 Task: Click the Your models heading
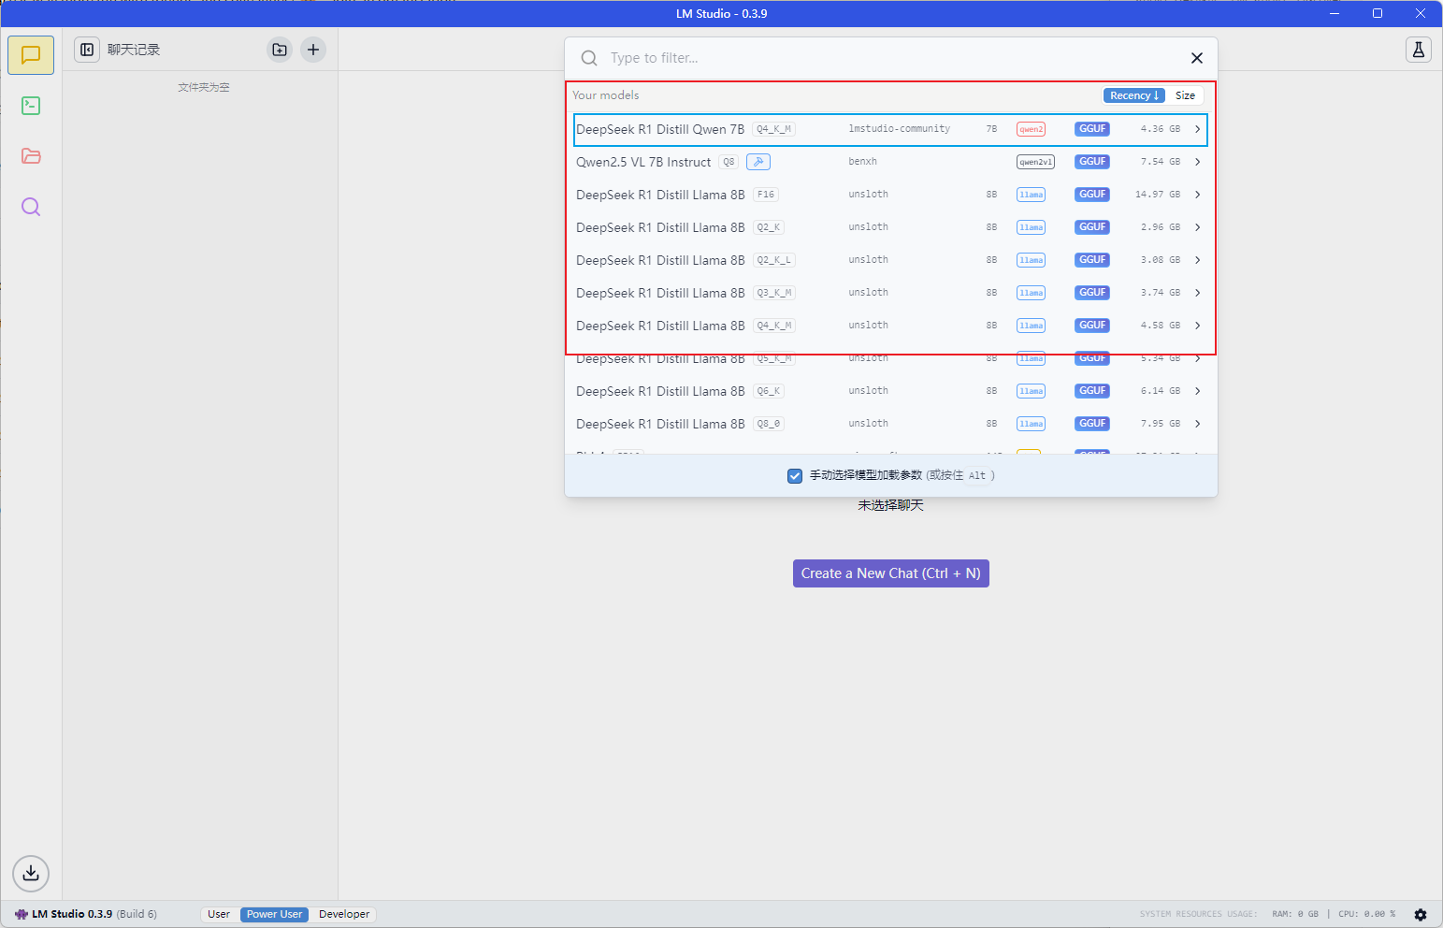(606, 95)
